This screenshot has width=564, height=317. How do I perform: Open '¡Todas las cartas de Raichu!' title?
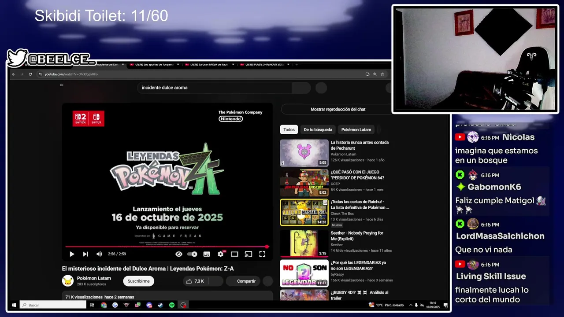360,204
